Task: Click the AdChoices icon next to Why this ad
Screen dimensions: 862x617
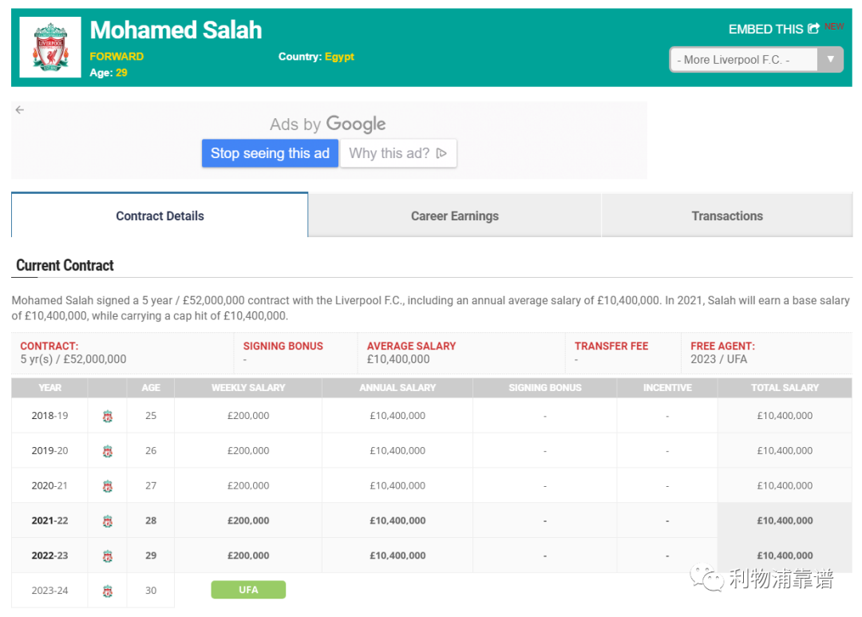Action: coord(441,153)
